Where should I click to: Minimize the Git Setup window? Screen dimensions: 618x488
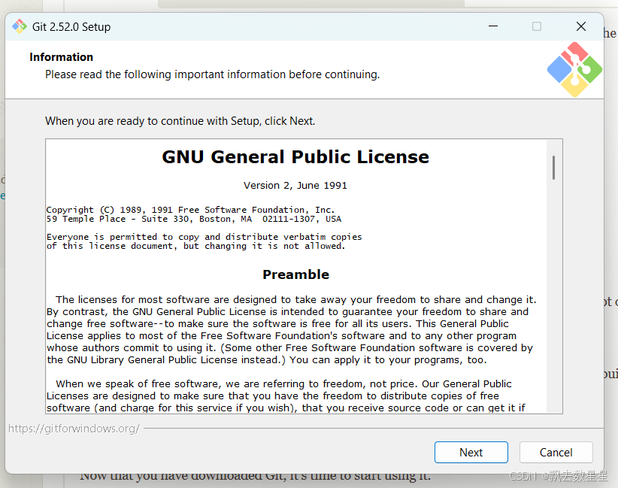pos(493,26)
